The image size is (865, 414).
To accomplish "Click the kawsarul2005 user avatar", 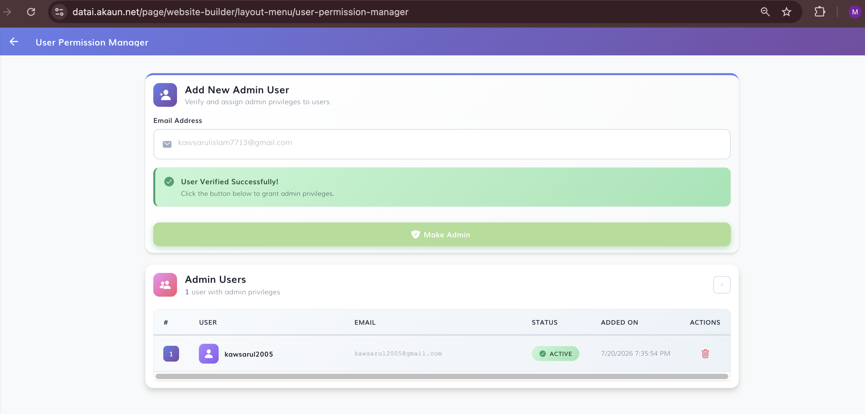I will [x=209, y=354].
